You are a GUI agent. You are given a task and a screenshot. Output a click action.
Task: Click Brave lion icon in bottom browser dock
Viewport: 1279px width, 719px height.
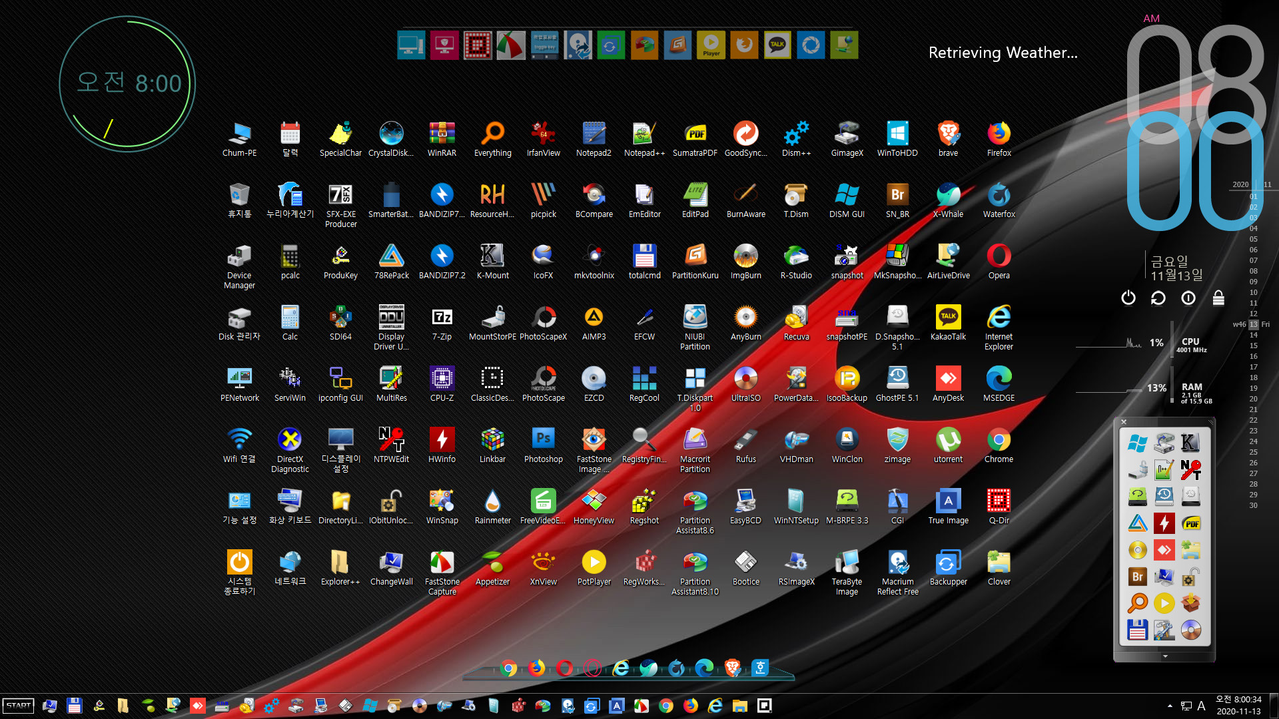point(732,668)
